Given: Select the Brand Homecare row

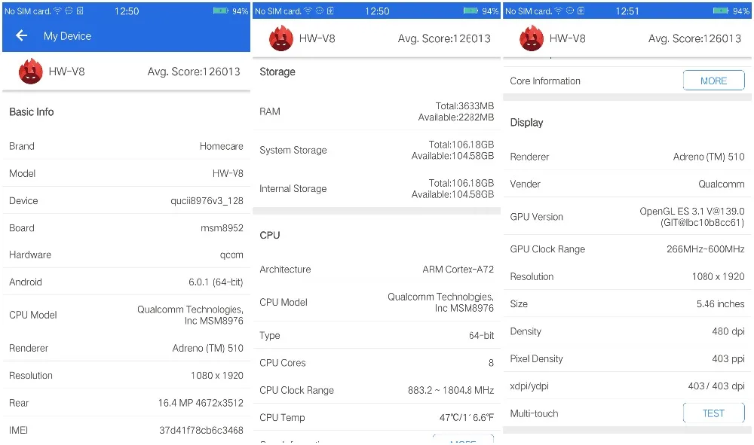Looking at the screenshot, I should tap(126, 146).
